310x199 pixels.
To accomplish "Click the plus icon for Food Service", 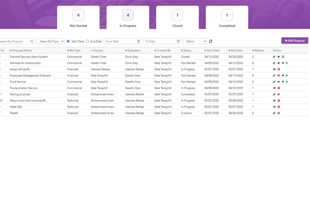I will tap(283, 82).
